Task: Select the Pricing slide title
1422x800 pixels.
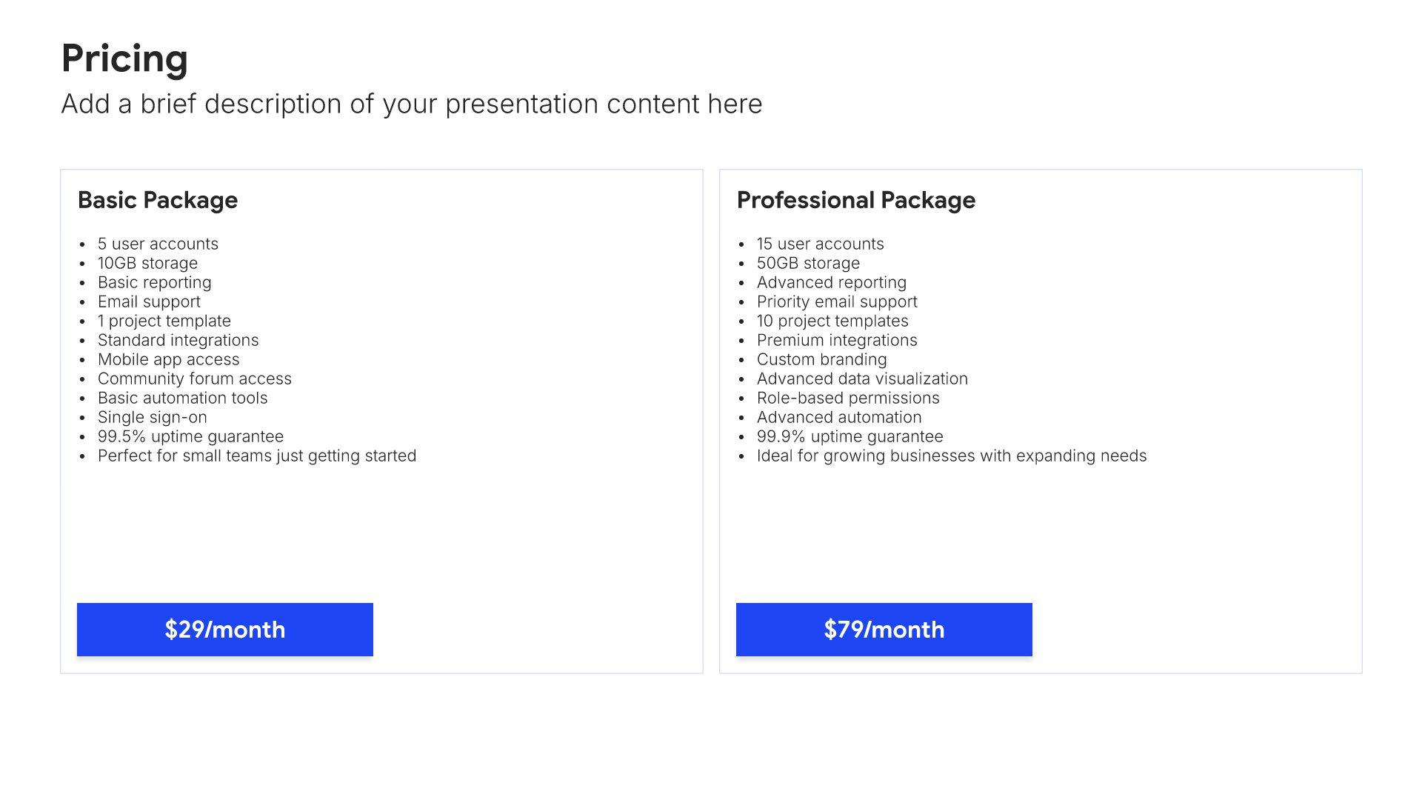Action: (x=124, y=59)
